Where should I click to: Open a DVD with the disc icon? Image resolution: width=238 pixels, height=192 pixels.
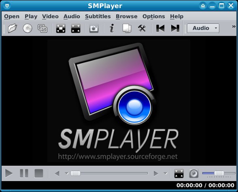[x=28, y=28]
